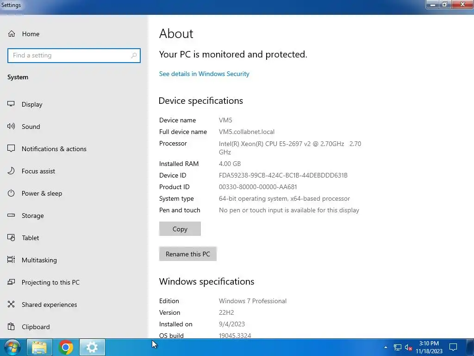Click the Installed RAM value 4.00 GB
The image size is (474, 356).
pyautogui.click(x=230, y=164)
